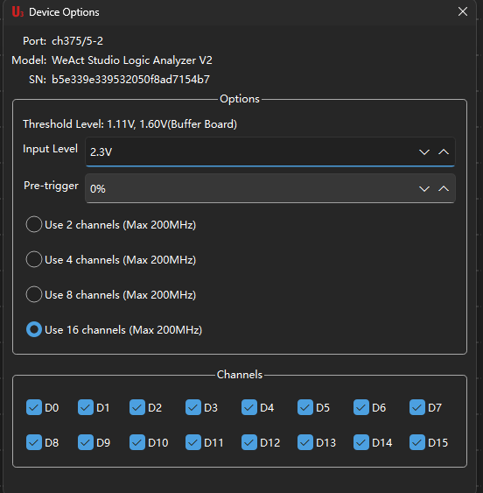Toggle channel D15 checkbox
483x493 pixels.
417,442
